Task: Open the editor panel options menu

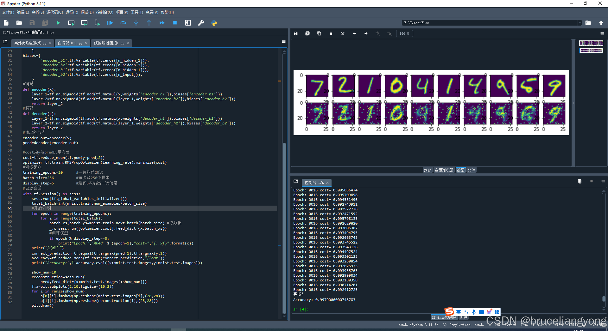Action: coord(283,41)
